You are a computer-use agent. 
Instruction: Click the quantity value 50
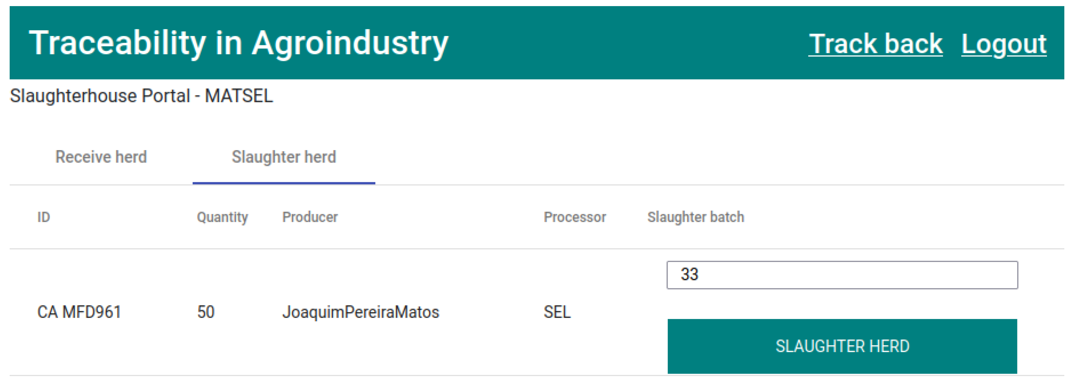click(206, 312)
